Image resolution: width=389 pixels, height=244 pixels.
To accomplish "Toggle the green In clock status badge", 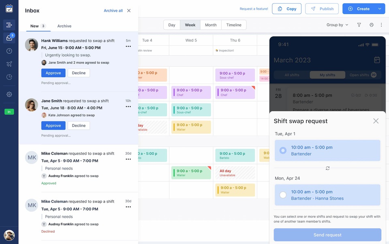I will 9,111.
